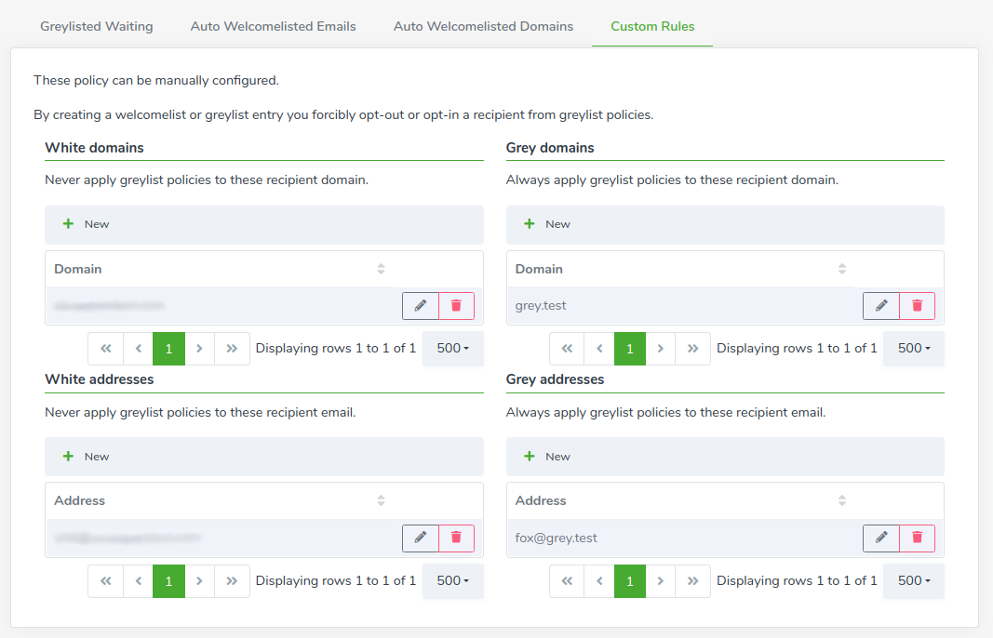
Task: Go to previous page in White addresses
Action: [x=138, y=581]
